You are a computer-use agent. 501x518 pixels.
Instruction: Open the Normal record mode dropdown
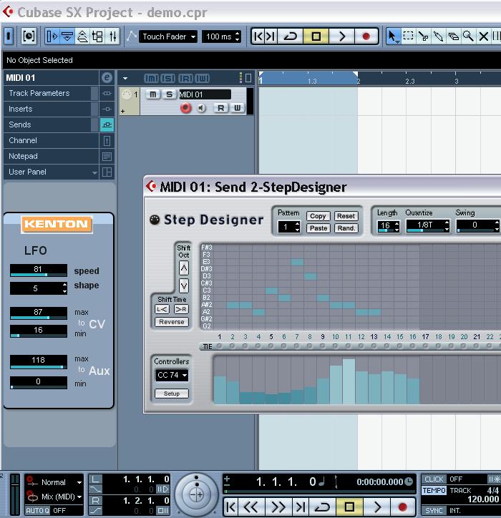54,482
